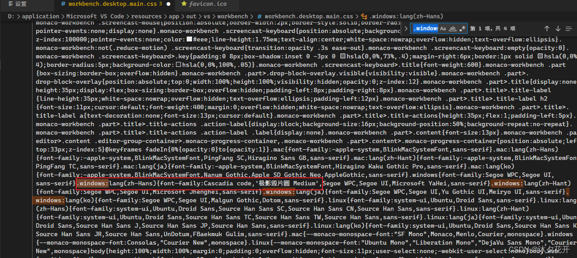Enable Match Whole Word in the find widget
Viewport: 577px width, 258px height.
(x=452, y=28)
